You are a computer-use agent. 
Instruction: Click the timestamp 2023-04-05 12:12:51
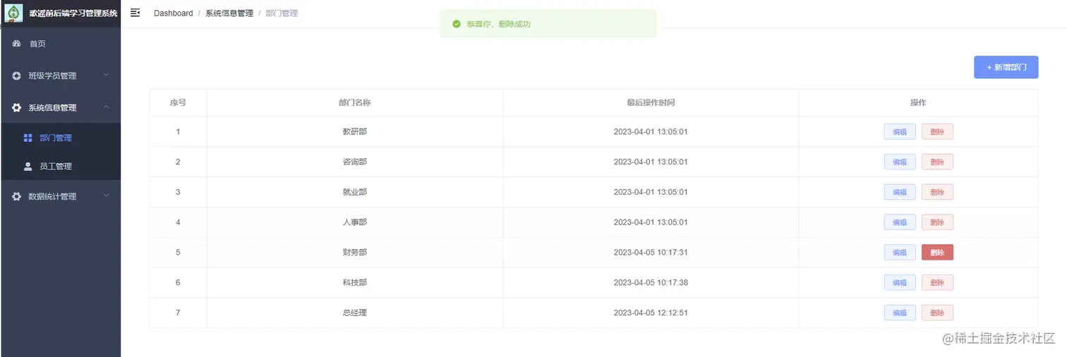(x=651, y=313)
